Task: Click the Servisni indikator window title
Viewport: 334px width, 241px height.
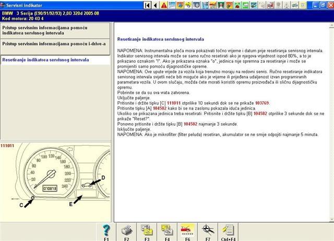Action: tap(24, 5)
